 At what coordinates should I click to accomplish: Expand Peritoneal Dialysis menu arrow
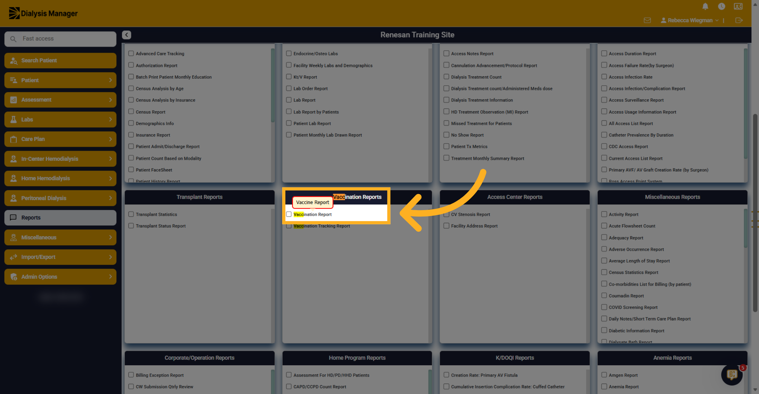click(110, 198)
